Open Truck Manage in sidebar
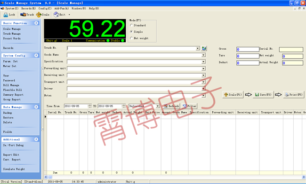The width and height of the screenshot is (306, 184). 12,34
